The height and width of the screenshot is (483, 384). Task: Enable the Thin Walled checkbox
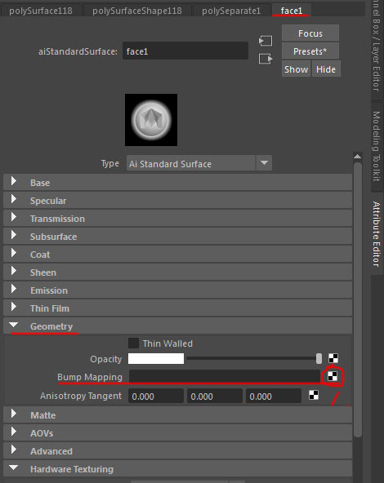[x=133, y=343]
